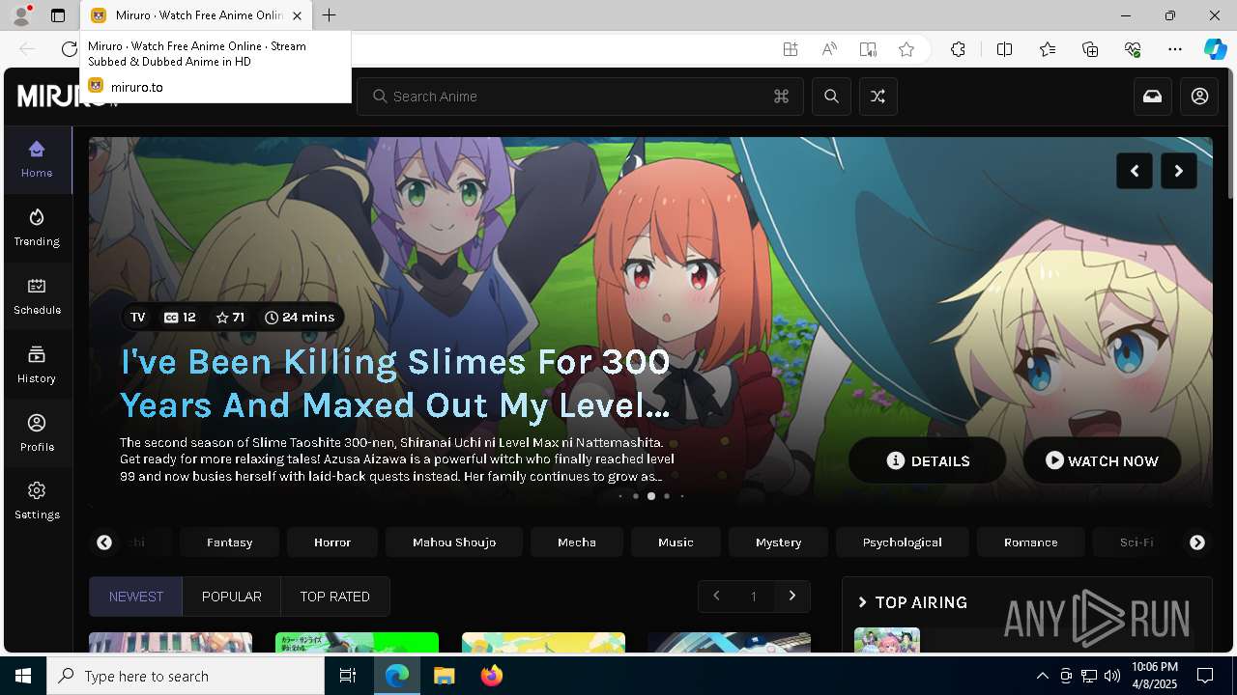Open the browser tab actions menu
The width and height of the screenshot is (1237, 695).
point(58,15)
